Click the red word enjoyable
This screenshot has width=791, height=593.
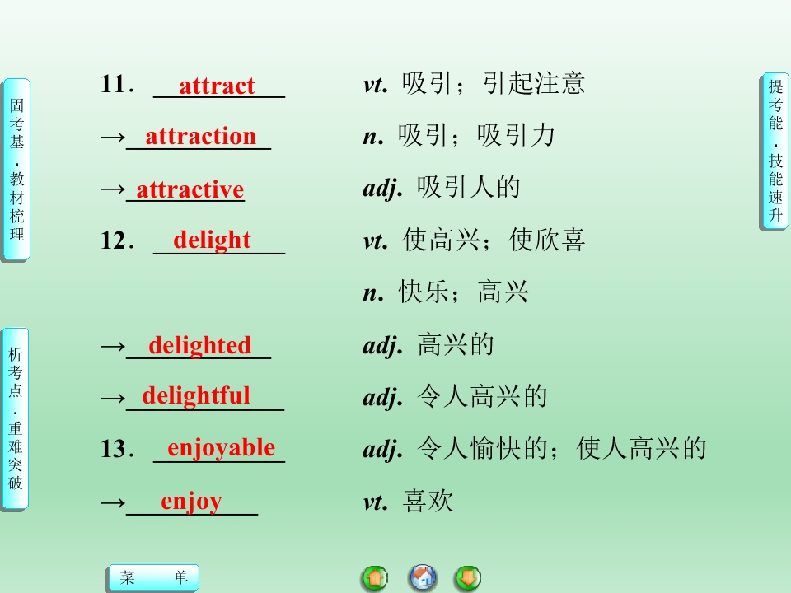(221, 448)
